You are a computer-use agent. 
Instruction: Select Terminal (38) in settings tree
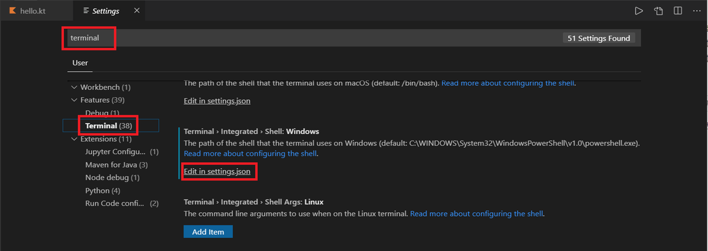coord(109,126)
